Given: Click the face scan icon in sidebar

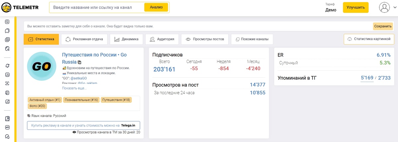Looking at the screenshot, I should click(7, 84).
